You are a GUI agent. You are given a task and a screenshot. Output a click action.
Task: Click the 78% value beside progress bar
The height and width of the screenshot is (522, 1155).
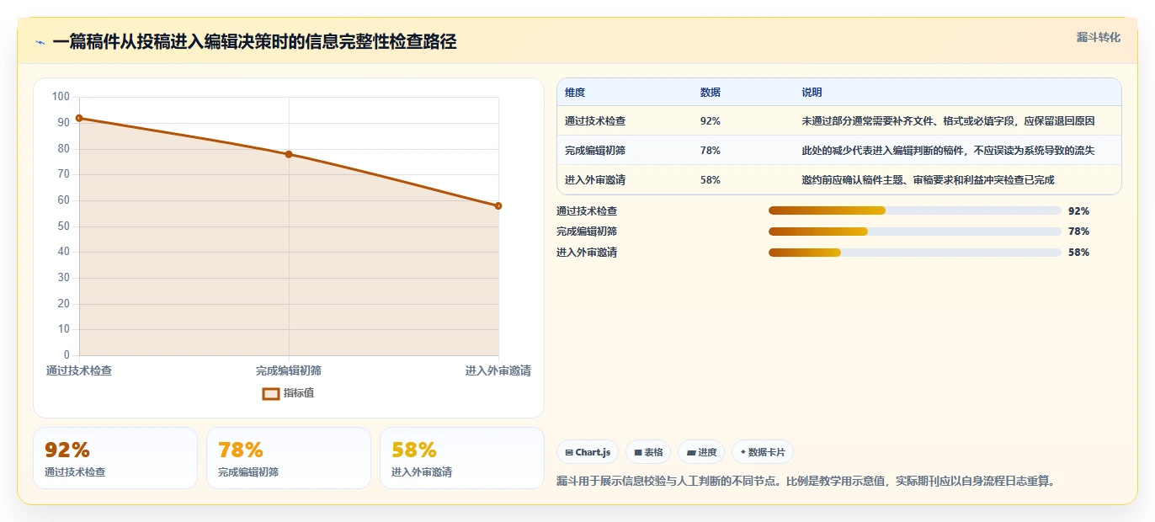click(x=1078, y=232)
